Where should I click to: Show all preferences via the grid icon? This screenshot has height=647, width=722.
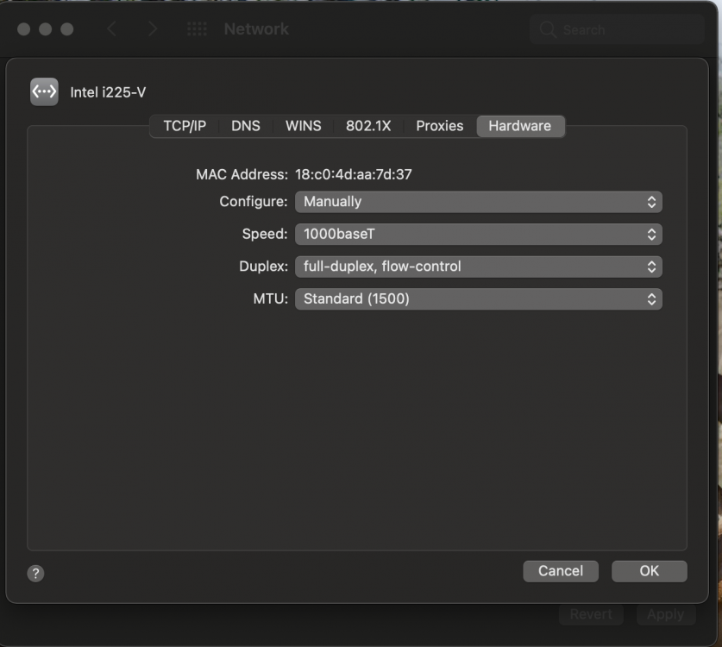pyautogui.click(x=197, y=29)
